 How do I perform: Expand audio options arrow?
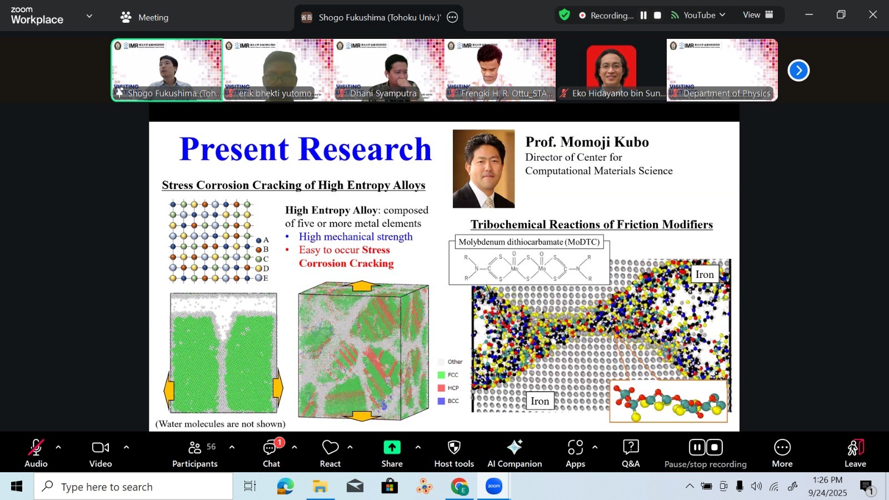pos(58,447)
